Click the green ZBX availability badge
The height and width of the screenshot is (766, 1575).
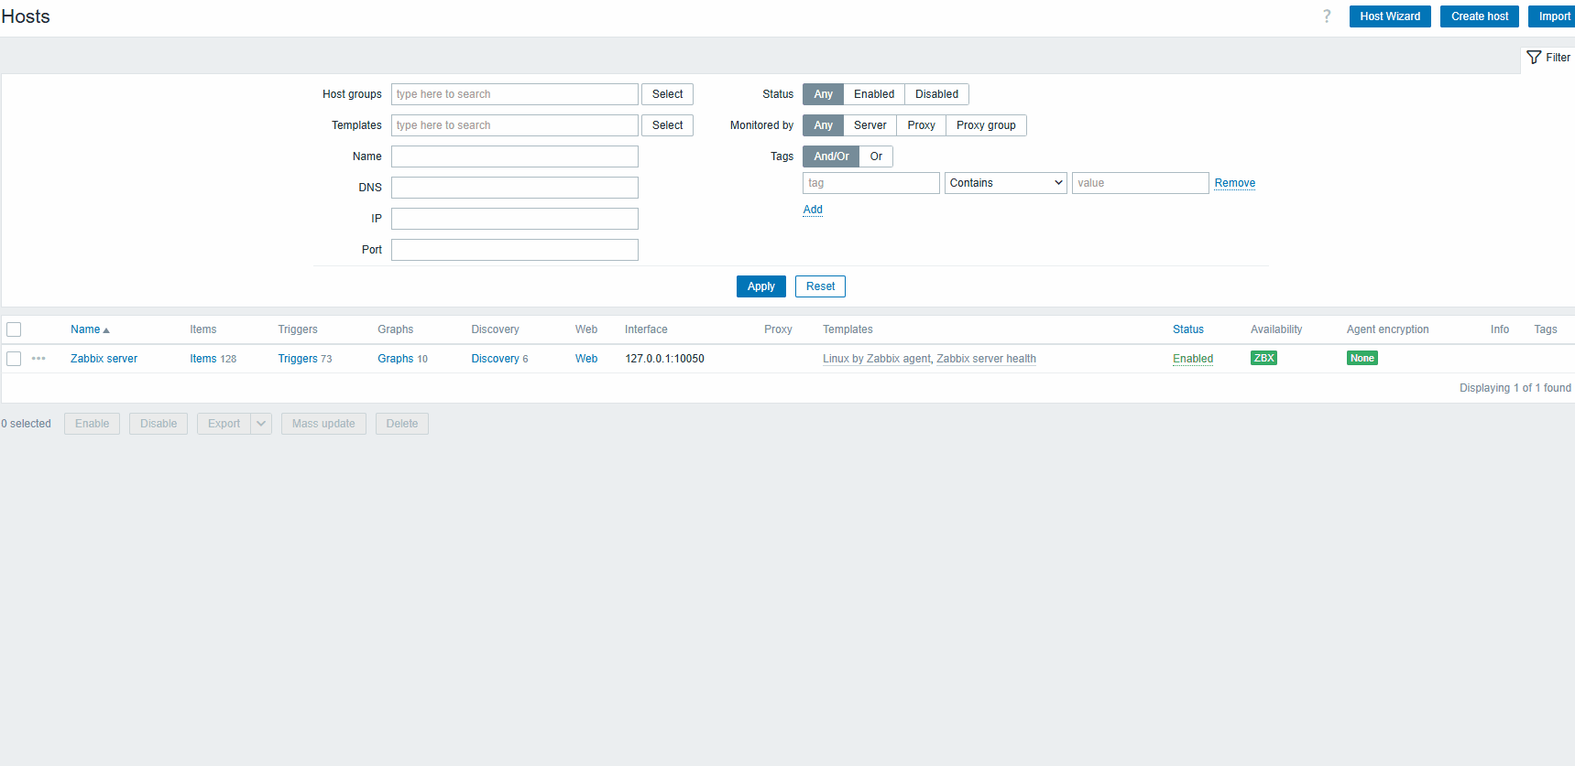click(1263, 359)
